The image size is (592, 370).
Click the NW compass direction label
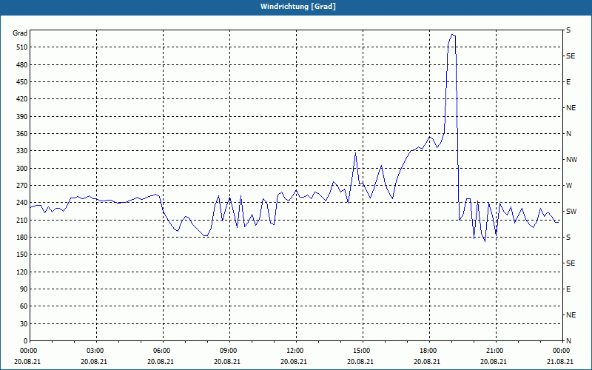pyautogui.click(x=571, y=160)
